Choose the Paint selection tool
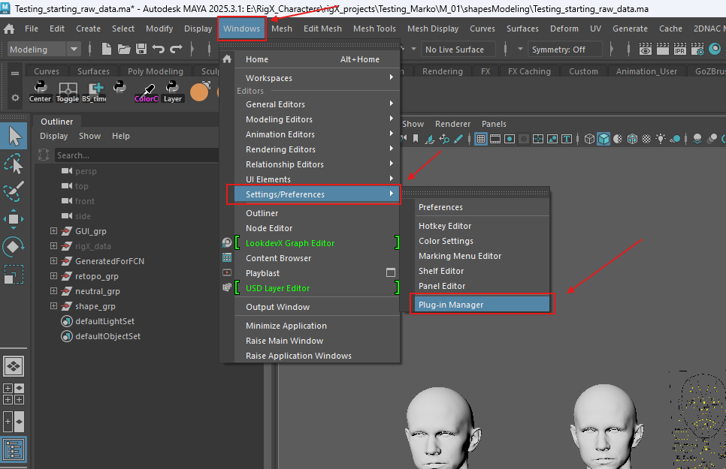Viewport: 726px width, 469px height. pos(14,191)
